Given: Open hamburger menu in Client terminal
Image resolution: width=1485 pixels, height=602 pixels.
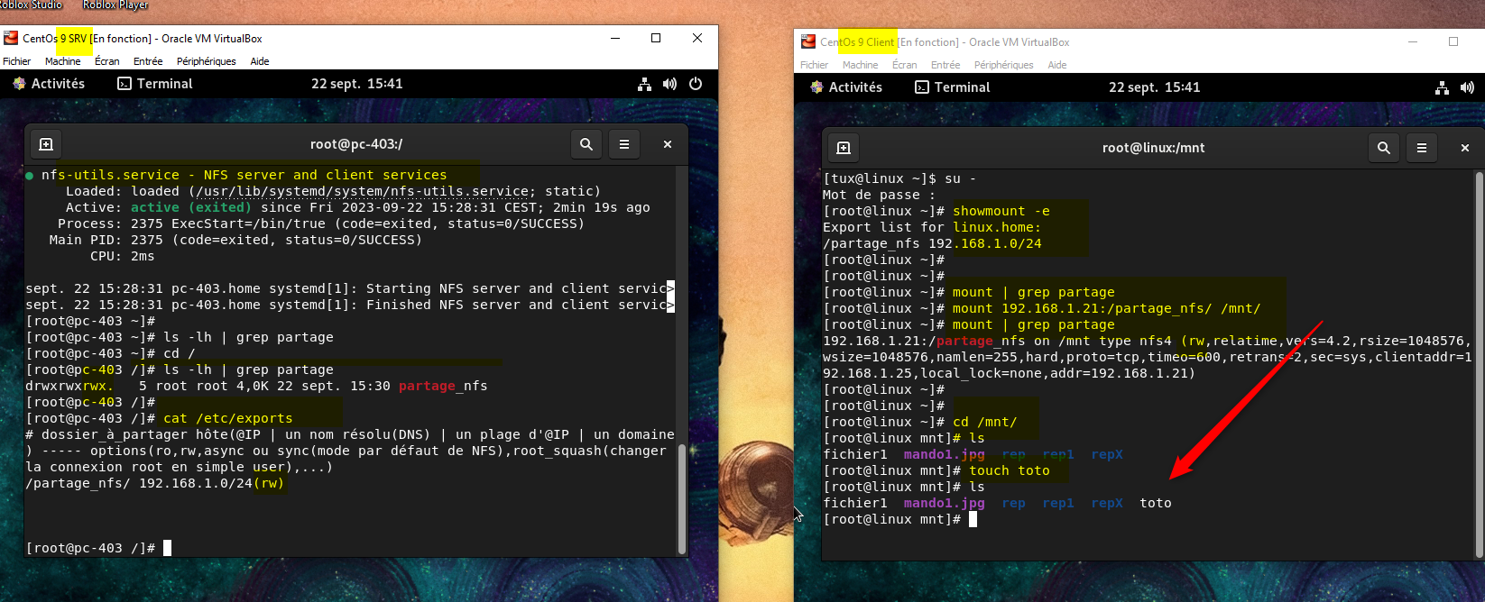Looking at the screenshot, I should tap(1422, 148).
